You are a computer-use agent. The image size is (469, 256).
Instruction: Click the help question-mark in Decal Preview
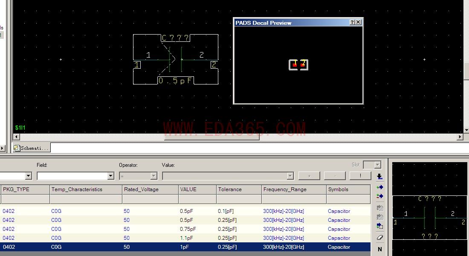click(352, 22)
